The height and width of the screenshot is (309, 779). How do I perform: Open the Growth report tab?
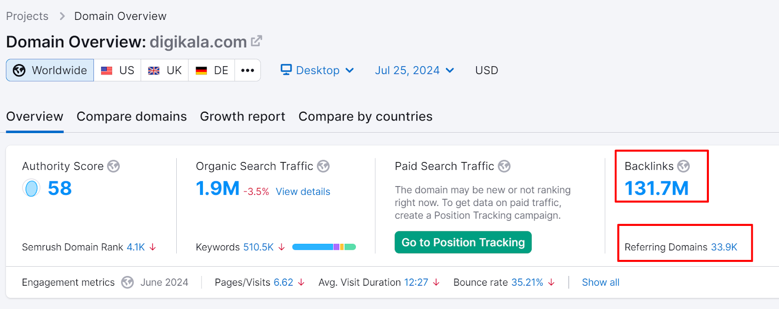click(242, 117)
